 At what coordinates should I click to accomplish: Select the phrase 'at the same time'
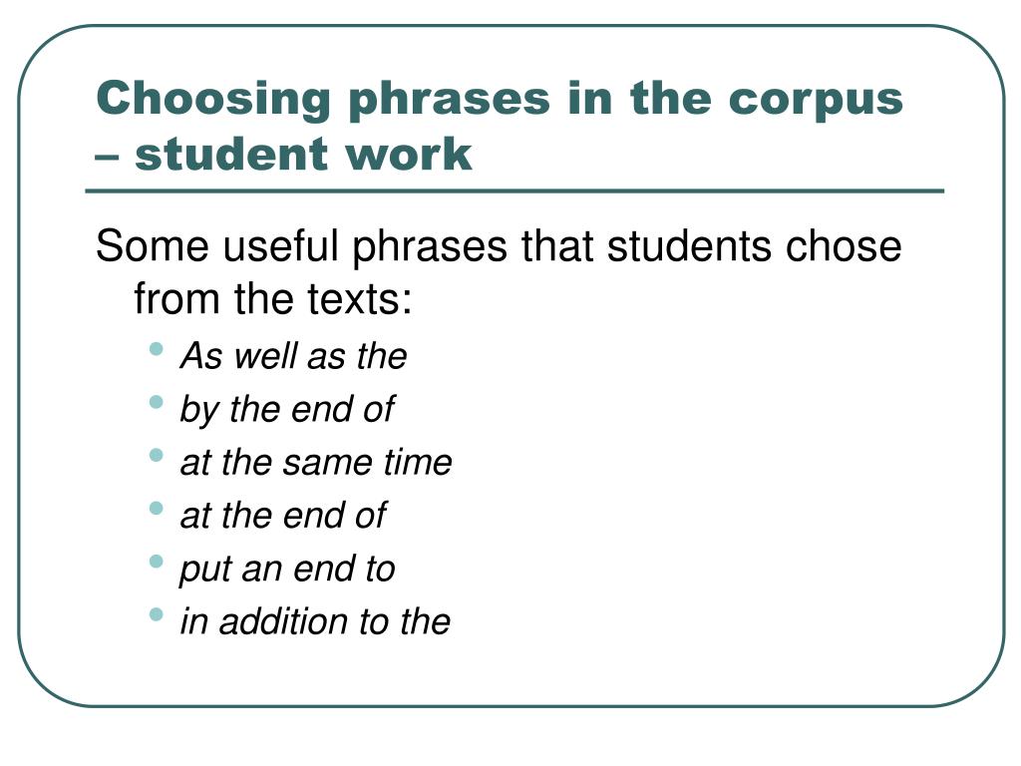point(316,463)
